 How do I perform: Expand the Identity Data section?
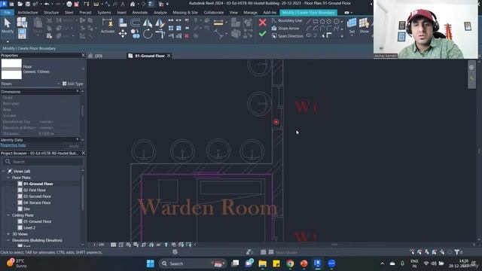click(x=78, y=140)
